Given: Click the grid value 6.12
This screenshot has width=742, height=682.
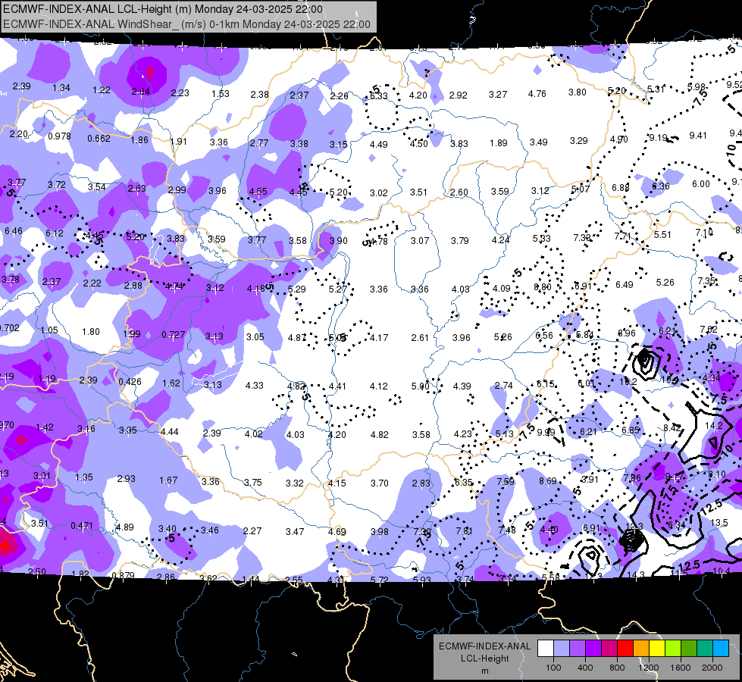Looking at the screenshot, I should [55, 233].
